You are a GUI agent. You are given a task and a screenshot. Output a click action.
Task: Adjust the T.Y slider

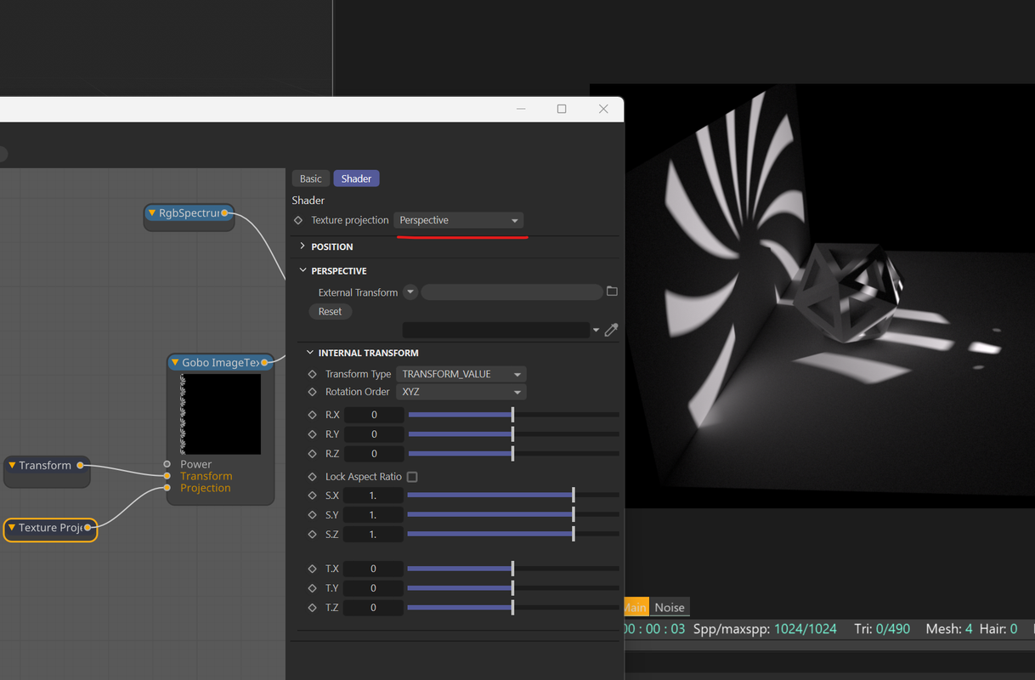tap(513, 588)
